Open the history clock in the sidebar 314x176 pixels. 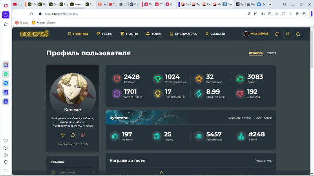click(5, 148)
